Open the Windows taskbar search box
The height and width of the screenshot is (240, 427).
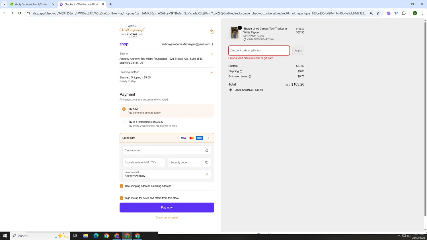tap(40, 236)
